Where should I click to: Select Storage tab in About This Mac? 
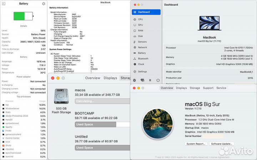pos(195,88)
